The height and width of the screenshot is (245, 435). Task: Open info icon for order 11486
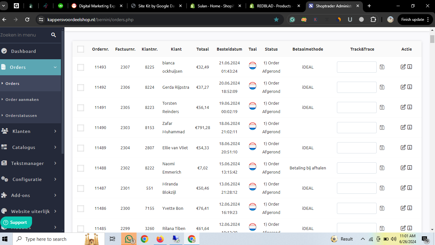[x=410, y=208]
